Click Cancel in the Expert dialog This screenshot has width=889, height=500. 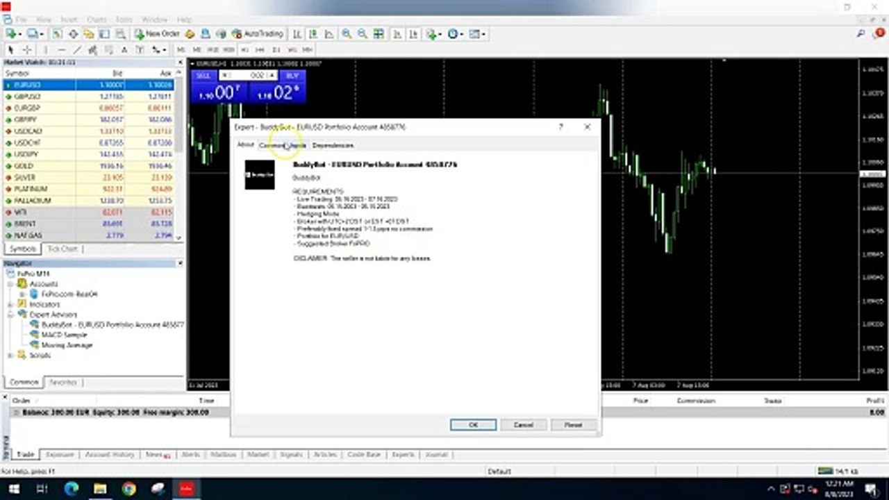coord(523,425)
